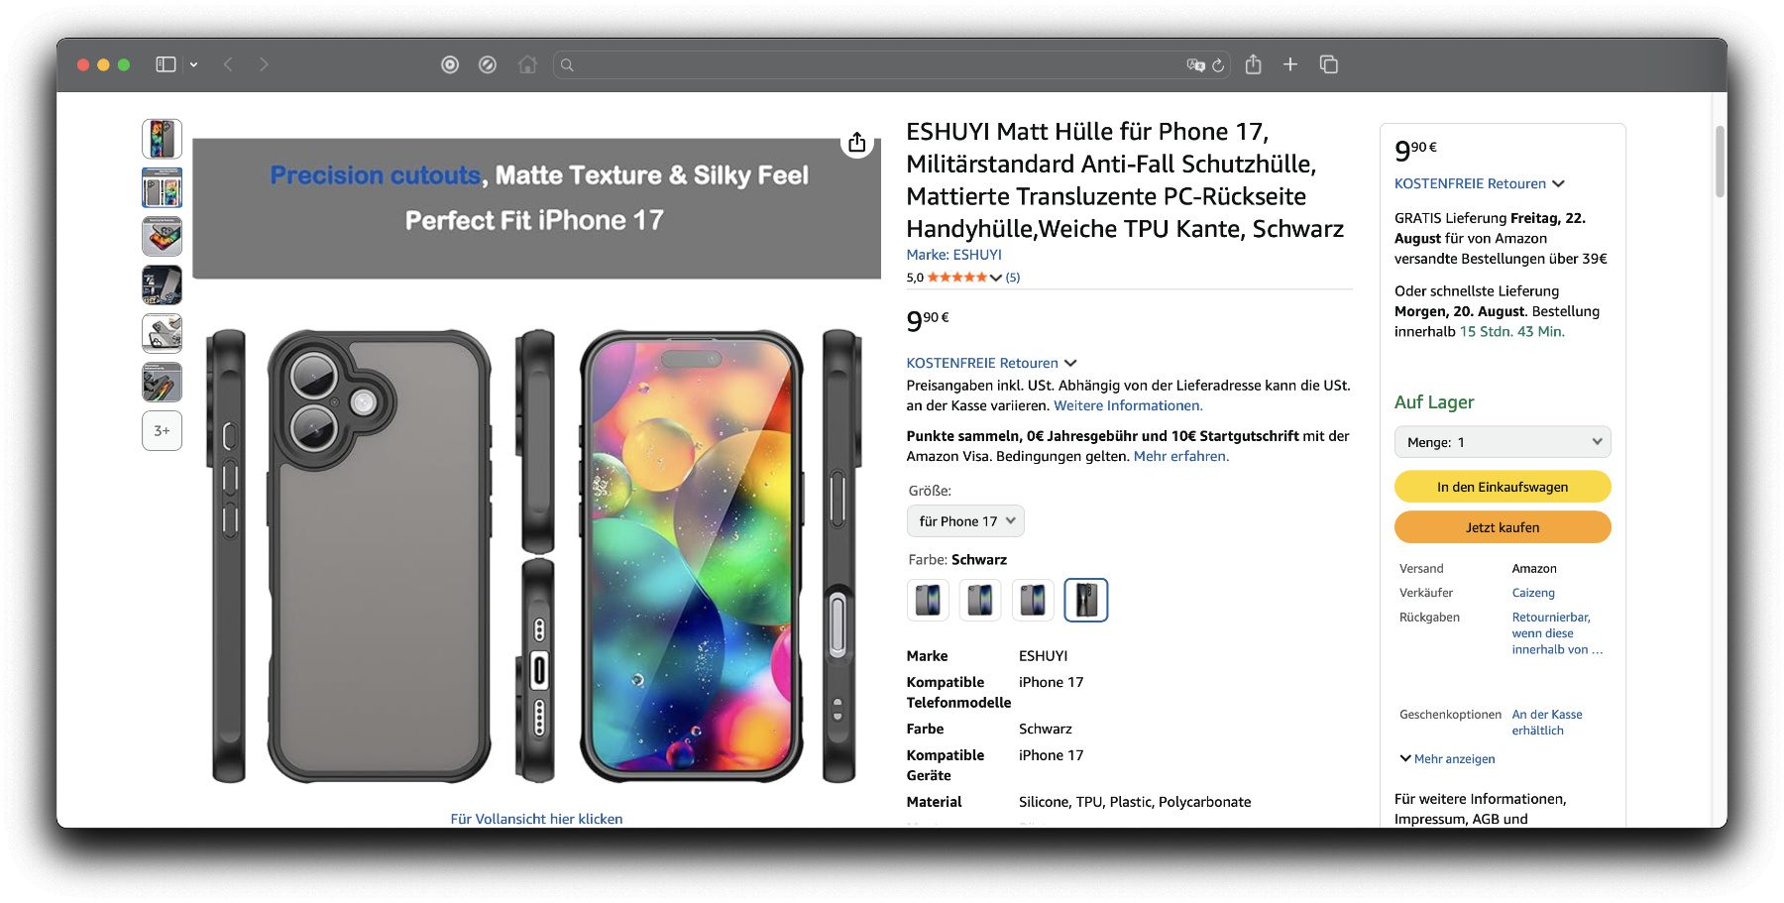The image size is (1784, 903).
Task: Click the Jetzt kaufen button
Action: (x=1503, y=527)
